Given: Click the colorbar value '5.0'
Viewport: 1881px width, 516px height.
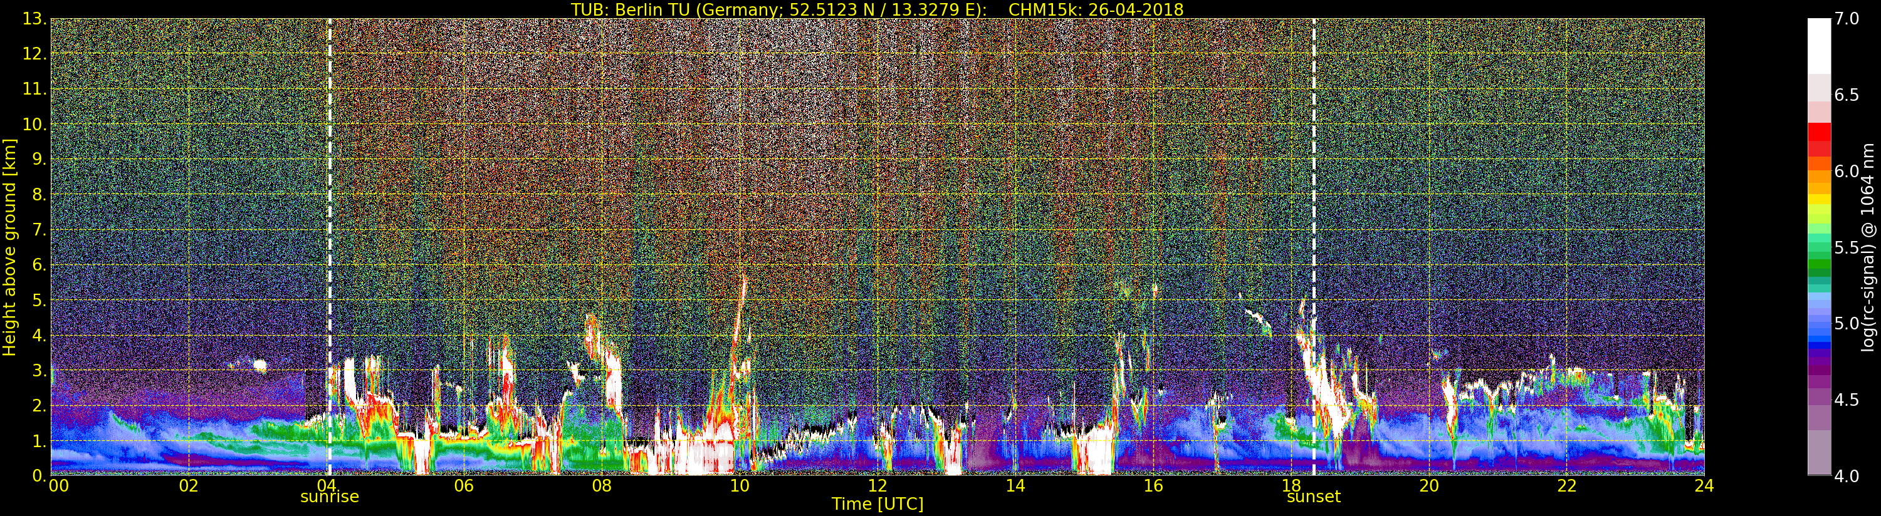Looking at the screenshot, I should [1847, 323].
